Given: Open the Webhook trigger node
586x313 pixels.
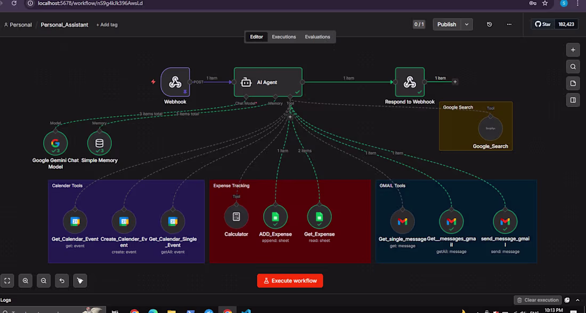Looking at the screenshot, I should point(175,82).
